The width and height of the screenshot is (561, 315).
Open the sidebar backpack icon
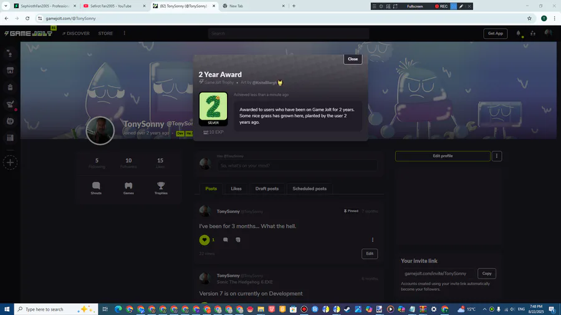(x=10, y=87)
